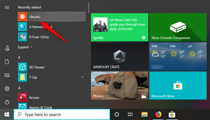Open IJ Scan Utility icon
Screen dimensions: 210x120
pos(22,37)
